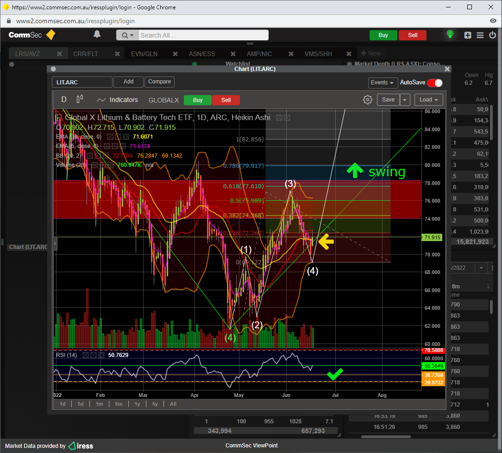Toggle main series visibility eye by title
The width and height of the screenshot is (502, 453).
pos(279,118)
